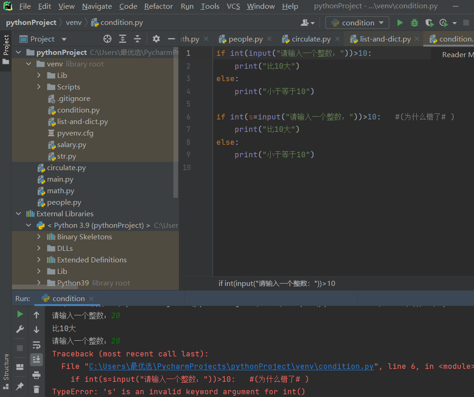Stop the process in Run panel
This screenshot has height=397, width=474.
click(x=20, y=348)
